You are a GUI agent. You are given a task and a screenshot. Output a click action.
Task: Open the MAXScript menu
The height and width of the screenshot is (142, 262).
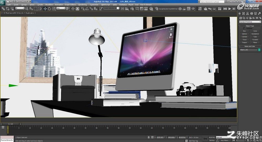pyautogui.click(x=106, y=5)
